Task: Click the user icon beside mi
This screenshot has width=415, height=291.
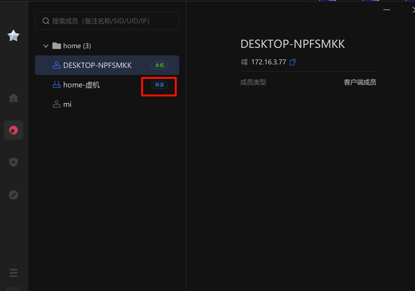Action: click(57, 104)
